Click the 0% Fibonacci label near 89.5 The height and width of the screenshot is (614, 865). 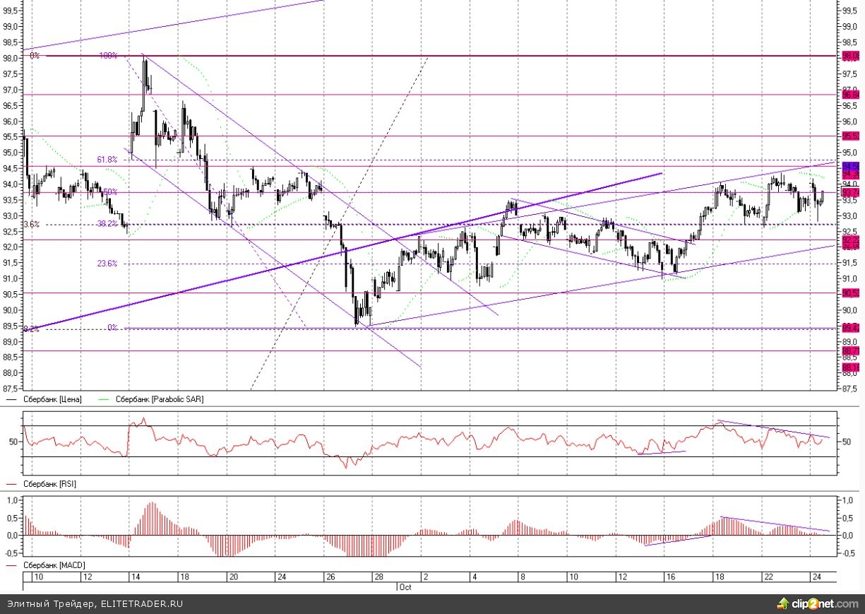click(x=112, y=328)
